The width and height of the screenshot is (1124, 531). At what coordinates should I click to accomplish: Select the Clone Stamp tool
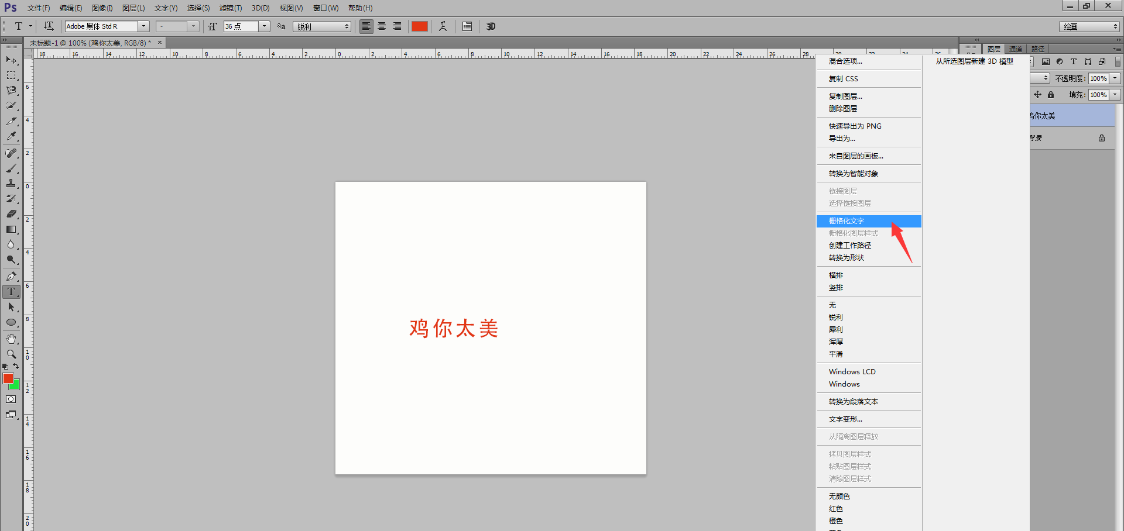click(x=11, y=184)
